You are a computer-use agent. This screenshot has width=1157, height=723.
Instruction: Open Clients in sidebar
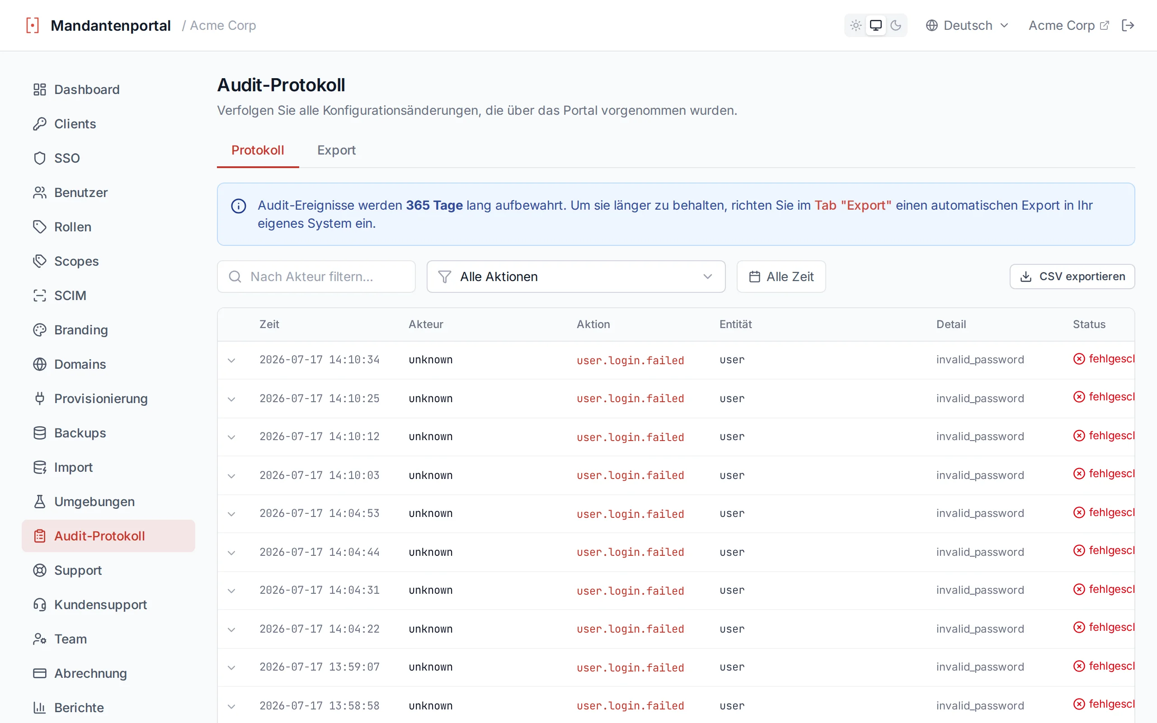click(108, 124)
